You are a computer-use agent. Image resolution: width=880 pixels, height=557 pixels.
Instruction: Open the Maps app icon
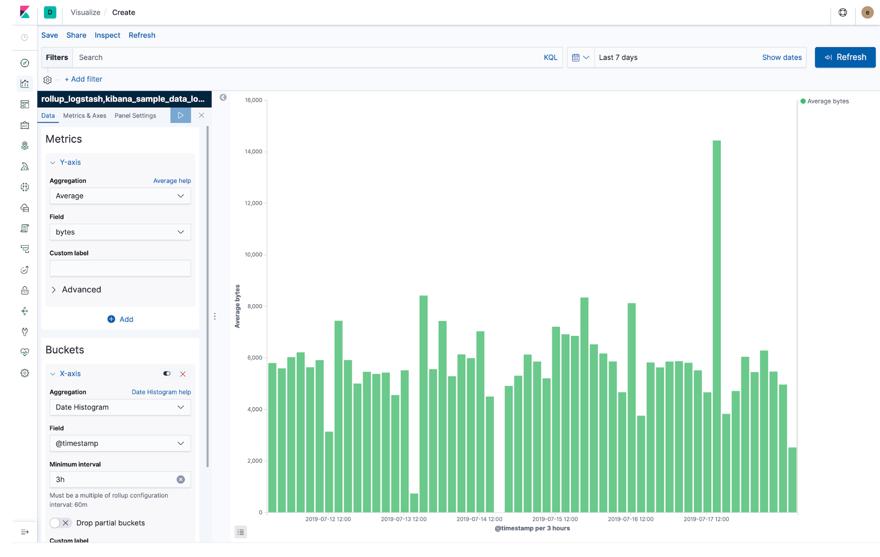point(25,145)
